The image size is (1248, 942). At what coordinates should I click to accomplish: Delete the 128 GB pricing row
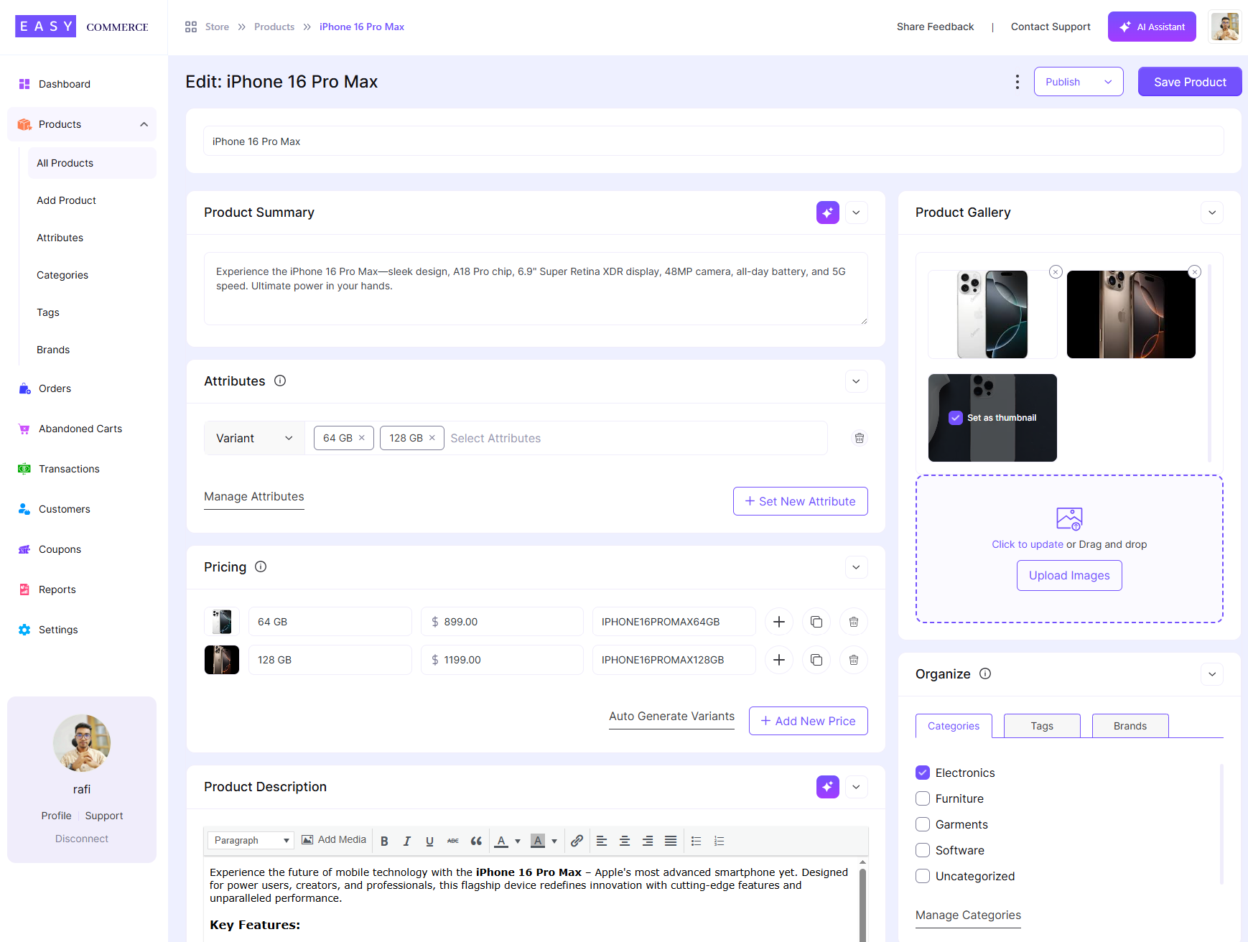[854, 660]
